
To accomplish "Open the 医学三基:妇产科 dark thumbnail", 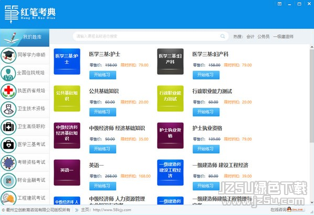I will tap(170, 62).
